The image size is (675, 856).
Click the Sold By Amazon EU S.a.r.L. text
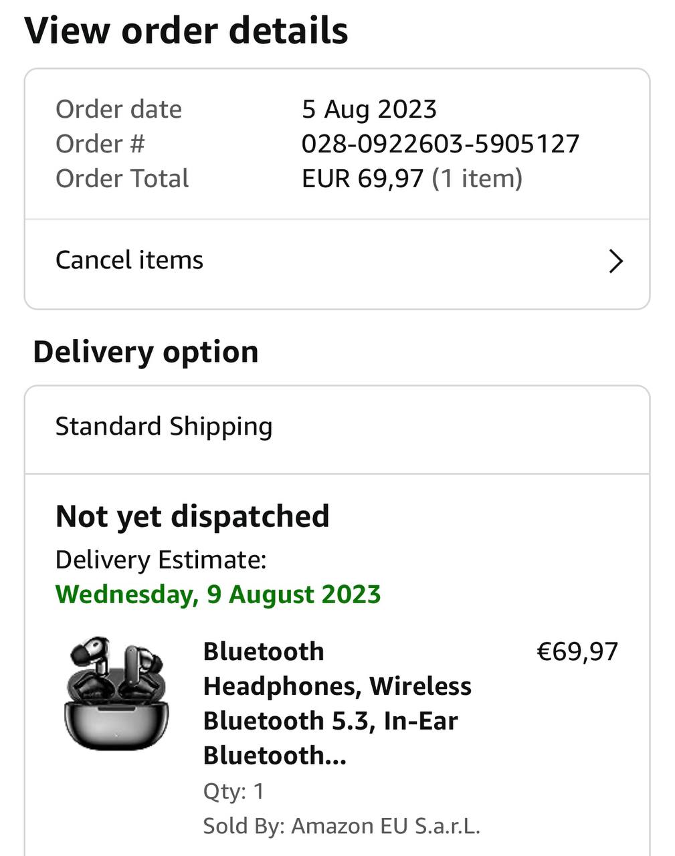(x=341, y=826)
